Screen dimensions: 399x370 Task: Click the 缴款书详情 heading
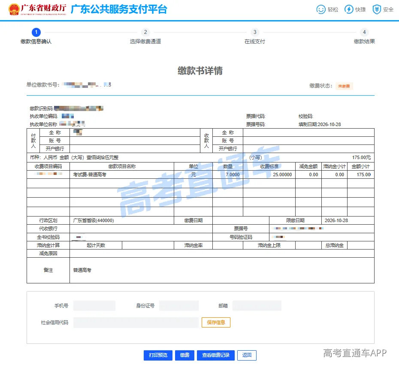pos(200,71)
